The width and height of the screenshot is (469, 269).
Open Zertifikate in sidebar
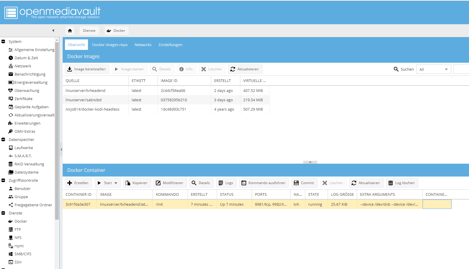pos(20,99)
